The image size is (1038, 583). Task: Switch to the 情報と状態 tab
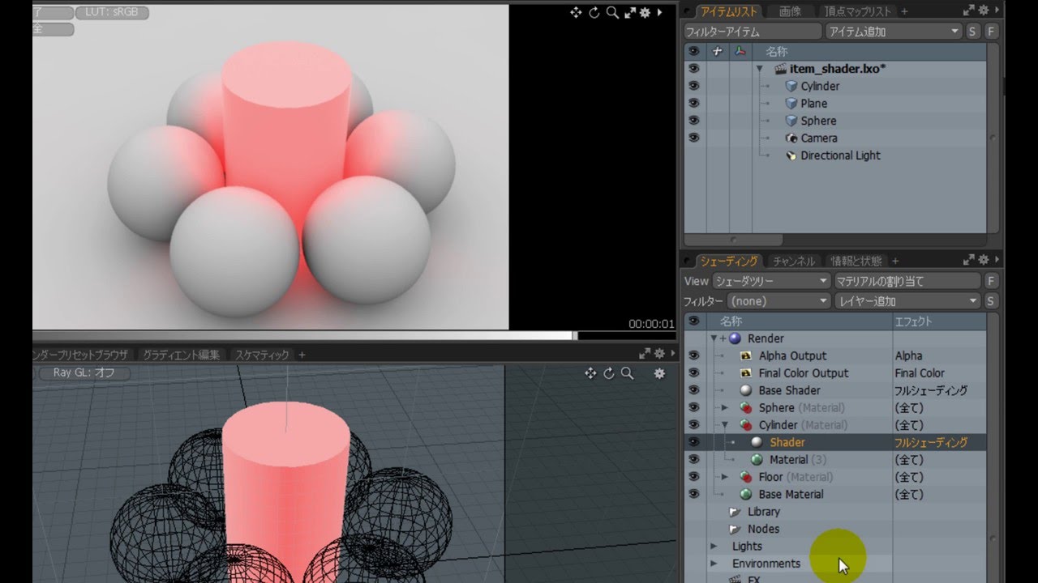coord(856,262)
